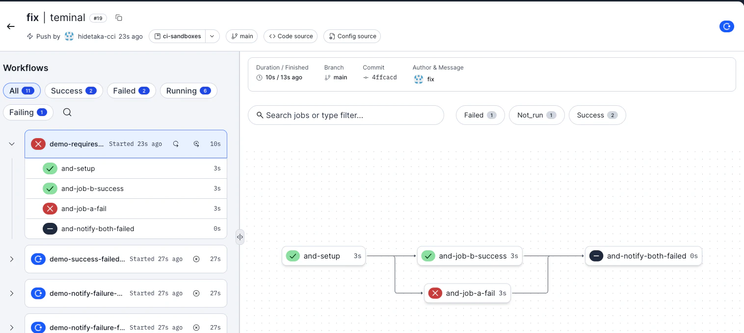The width and height of the screenshot is (744, 333).
Task: Click running icon of demo-notify-failure-f workflow
Action: point(38,328)
